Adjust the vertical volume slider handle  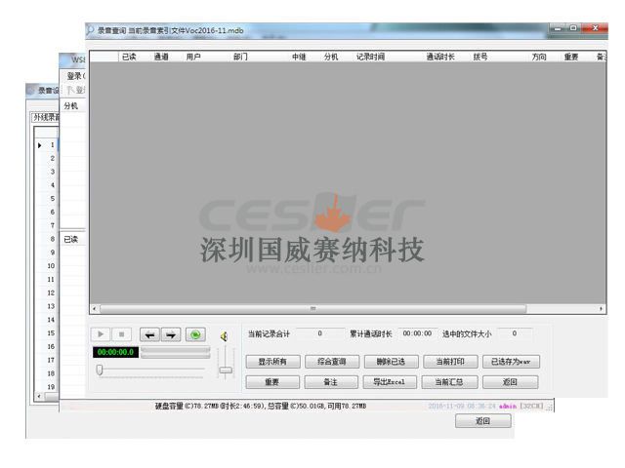[x=226, y=370]
